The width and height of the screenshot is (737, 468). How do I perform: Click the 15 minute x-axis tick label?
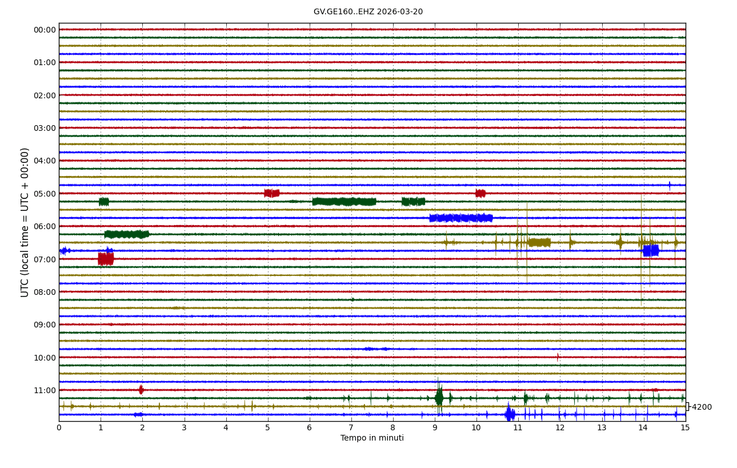[x=685, y=428]
